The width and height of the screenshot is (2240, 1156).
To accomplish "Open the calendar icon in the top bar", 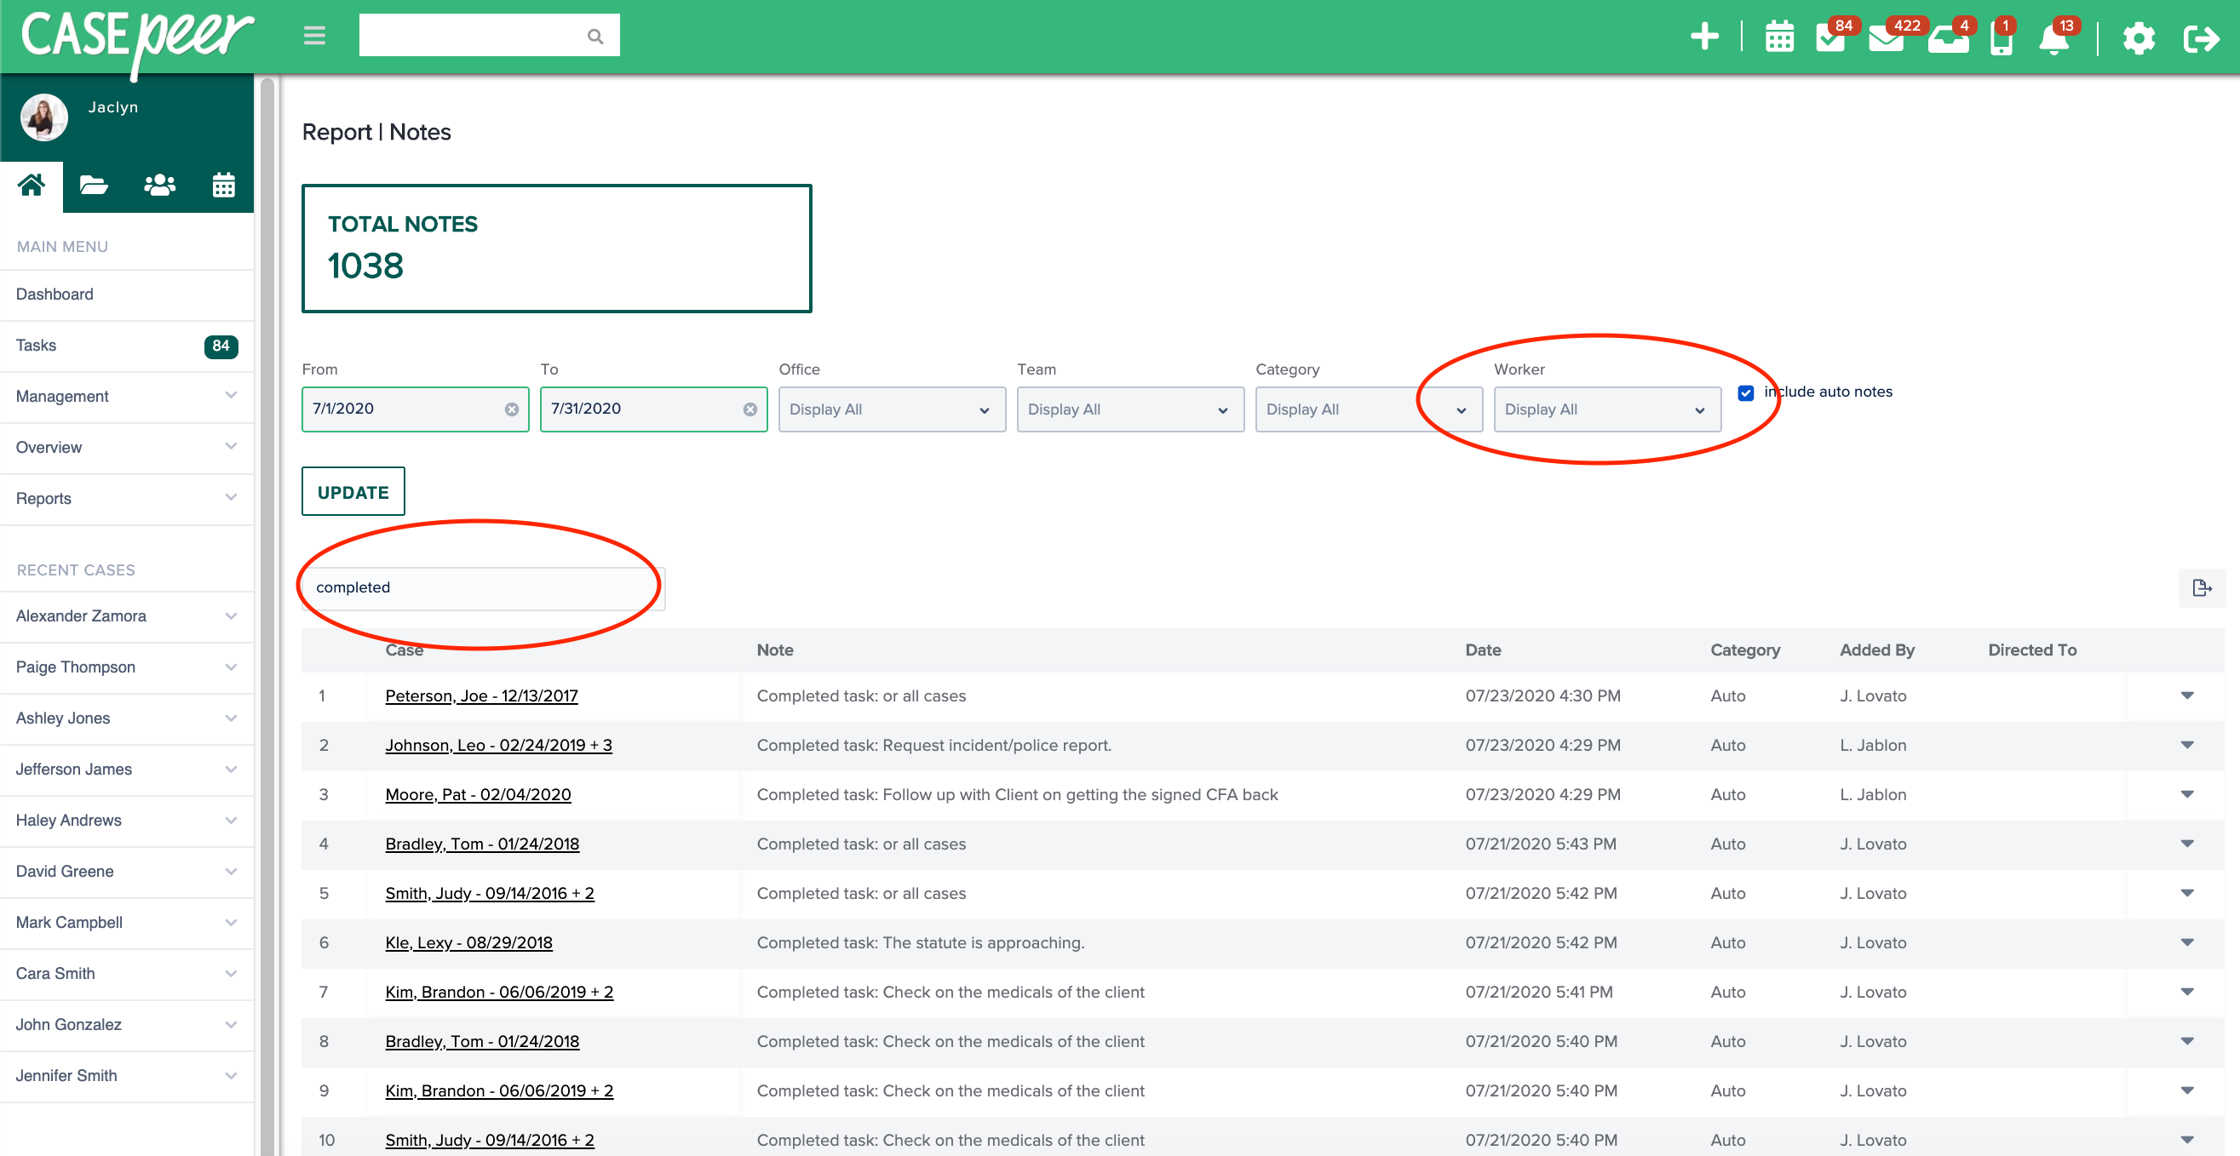I will click(1779, 38).
